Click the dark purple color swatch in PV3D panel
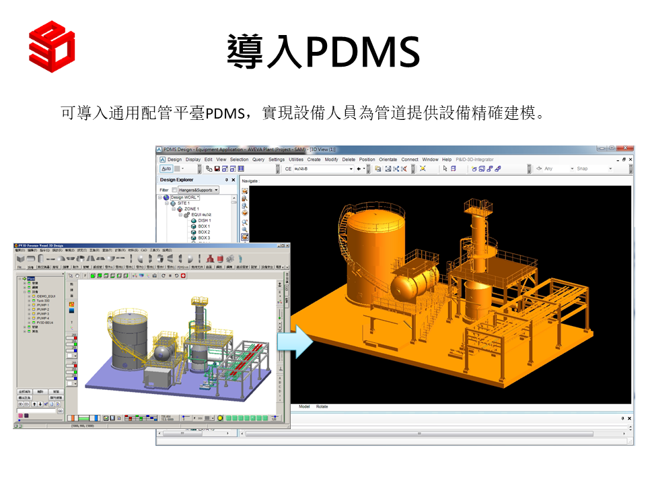This screenshot has height=485, width=646. point(26,416)
